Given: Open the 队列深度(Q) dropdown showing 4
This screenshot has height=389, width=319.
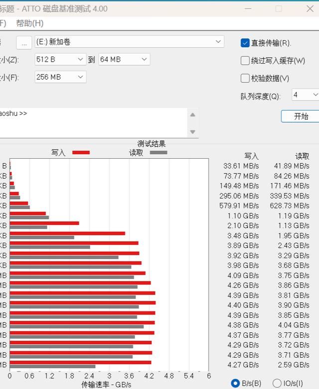Looking at the screenshot, I should pos(306,95).
